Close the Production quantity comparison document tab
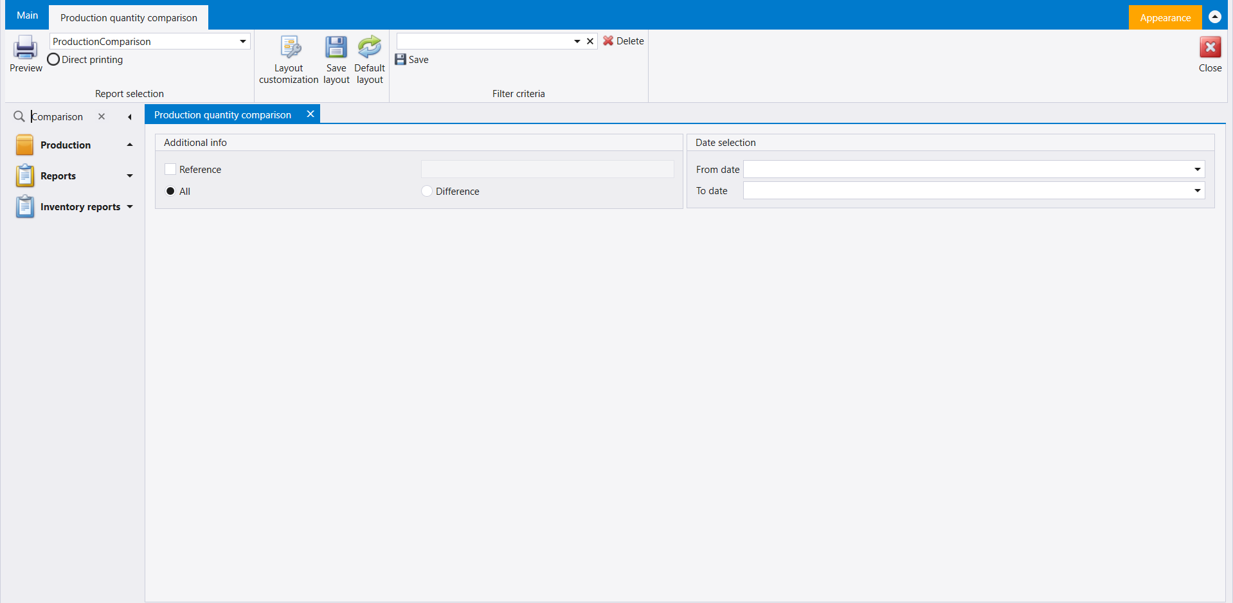This screenshot has width=1233, height=603. click(x=310, y=114)
